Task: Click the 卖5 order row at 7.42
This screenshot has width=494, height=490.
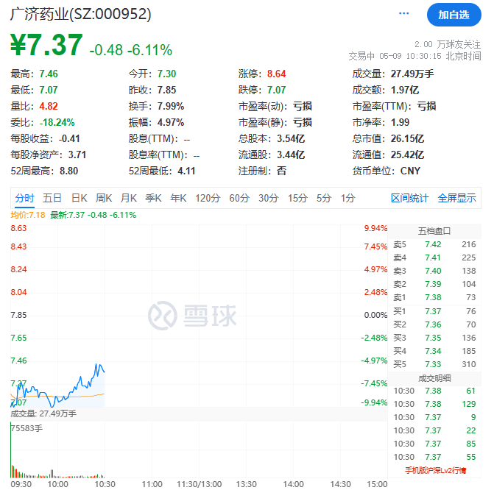Action: [434, 244]
